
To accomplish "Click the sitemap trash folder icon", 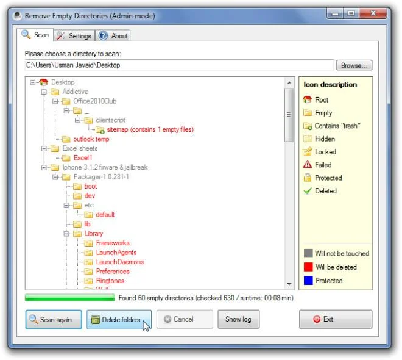I will click(100, 130).
